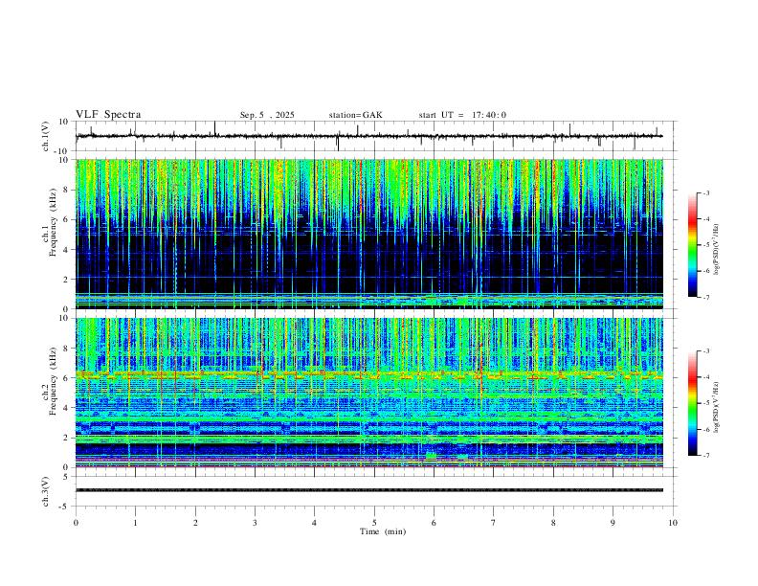This screenshot has height=586, width=758.
Task: Click time axis tick label '7'
Action: pyautogui.click(x=494, y=523)
